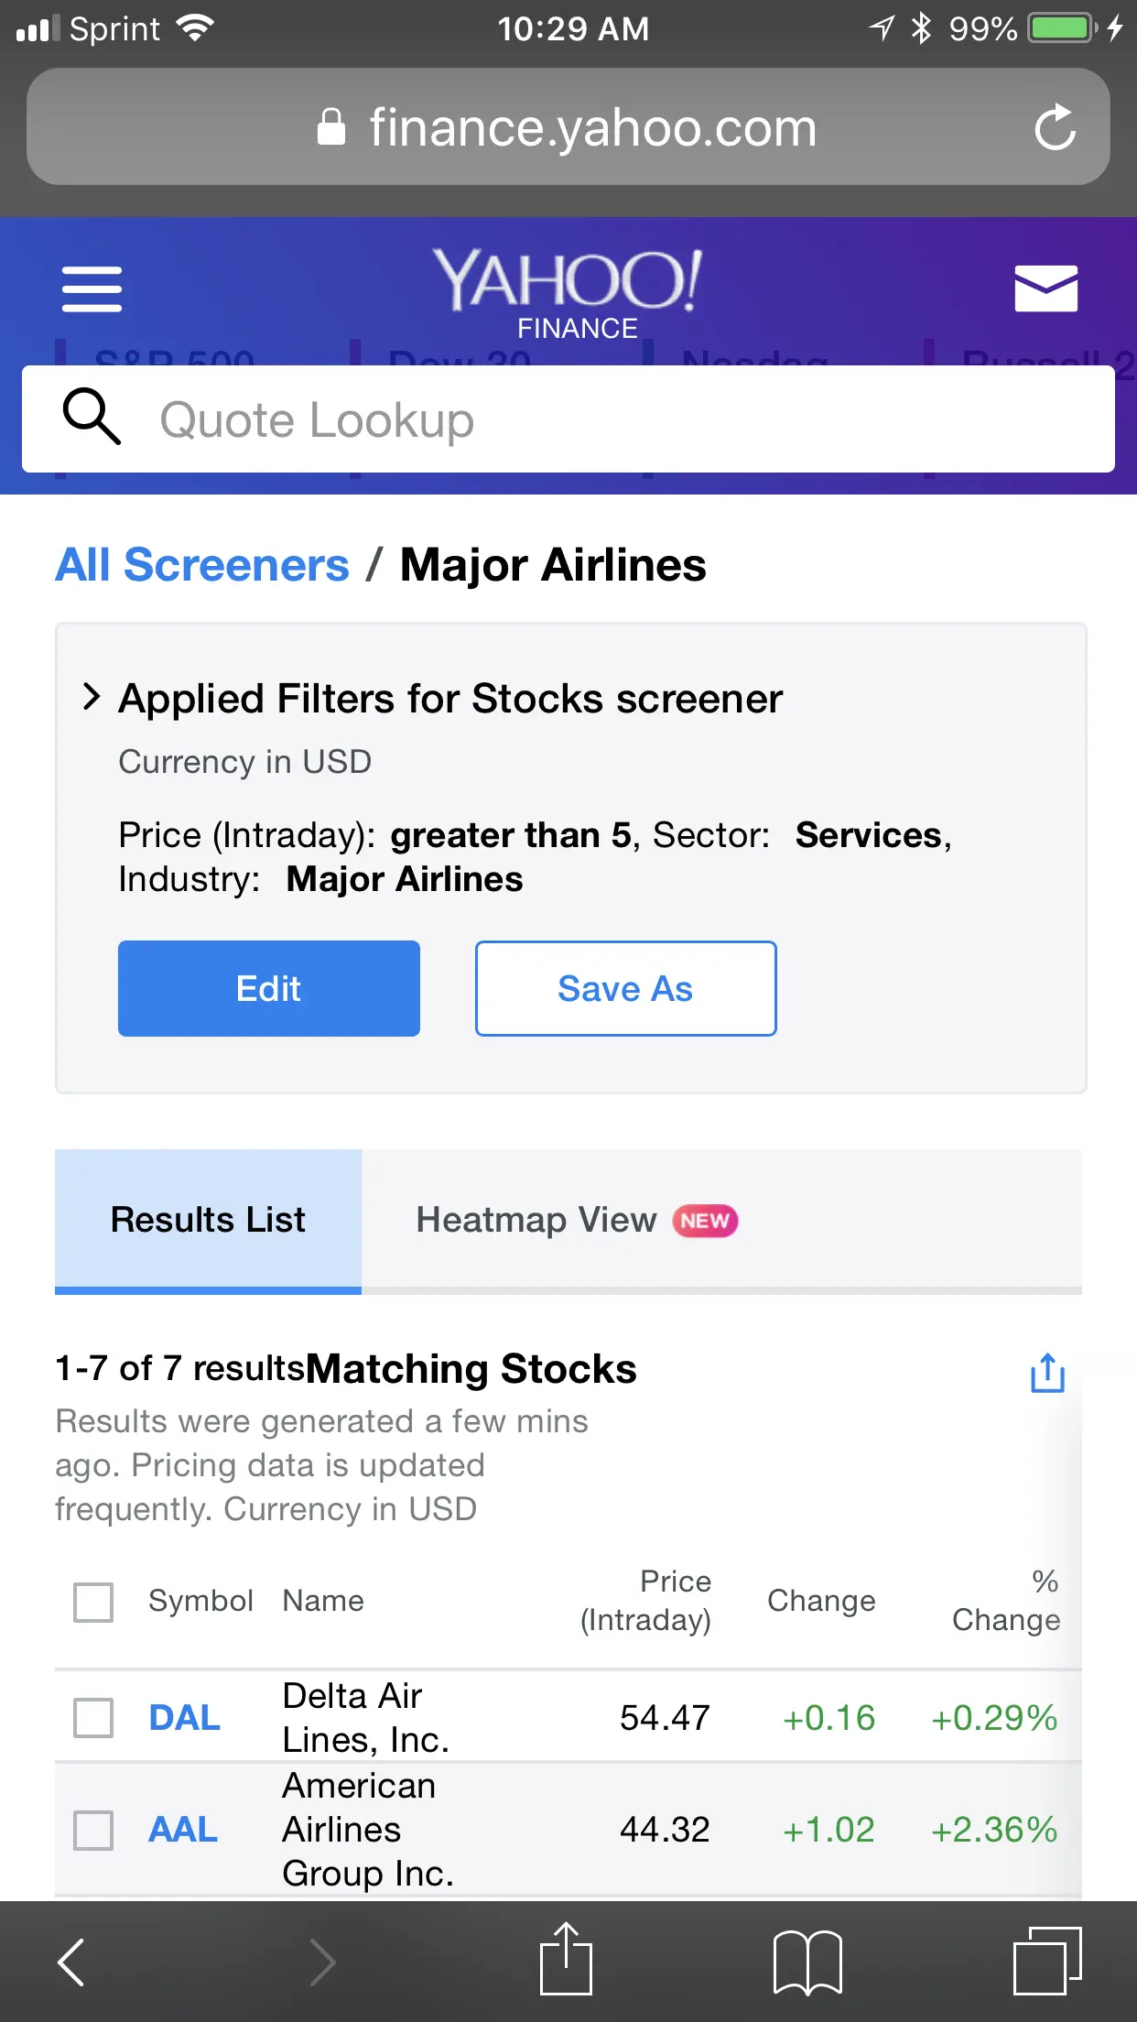Screen dimensions: 1137x2022
Task: Click the blue Edit button
Action: click(269, 989)
